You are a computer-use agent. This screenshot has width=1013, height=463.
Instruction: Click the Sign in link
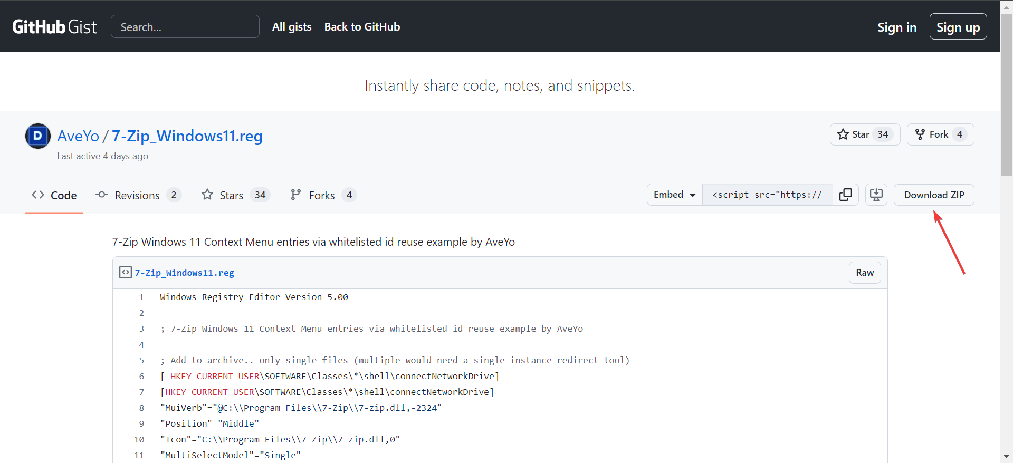click(897, 27)
